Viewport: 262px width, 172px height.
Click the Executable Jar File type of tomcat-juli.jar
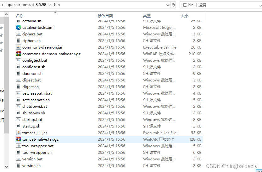[160, 133]
